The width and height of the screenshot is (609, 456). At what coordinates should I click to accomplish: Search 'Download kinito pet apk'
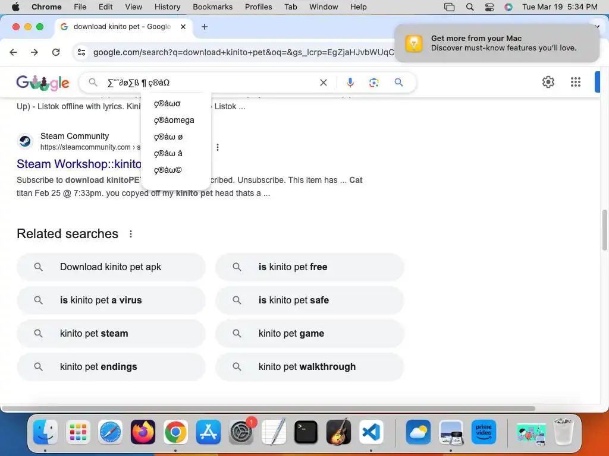111,267
